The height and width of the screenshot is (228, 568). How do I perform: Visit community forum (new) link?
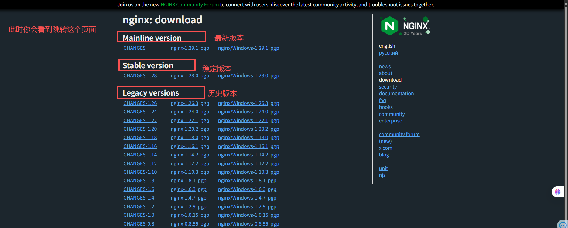(399, 138)
